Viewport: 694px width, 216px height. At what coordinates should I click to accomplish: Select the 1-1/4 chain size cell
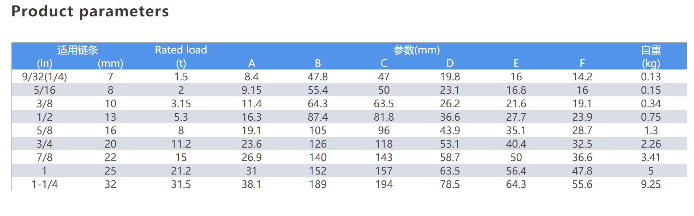coord(44,184)
